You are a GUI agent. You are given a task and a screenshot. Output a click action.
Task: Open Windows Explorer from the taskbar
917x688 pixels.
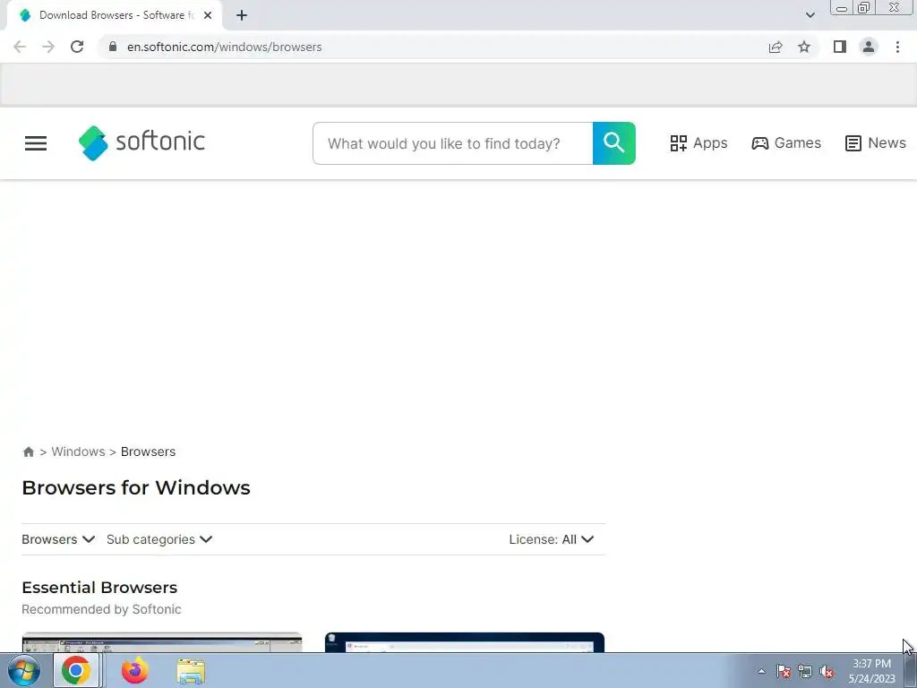coord(191,670)
